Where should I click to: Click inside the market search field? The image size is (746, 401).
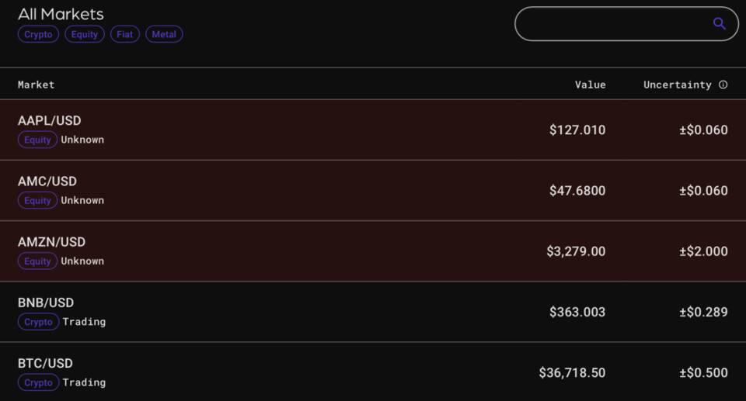(614, 24)
